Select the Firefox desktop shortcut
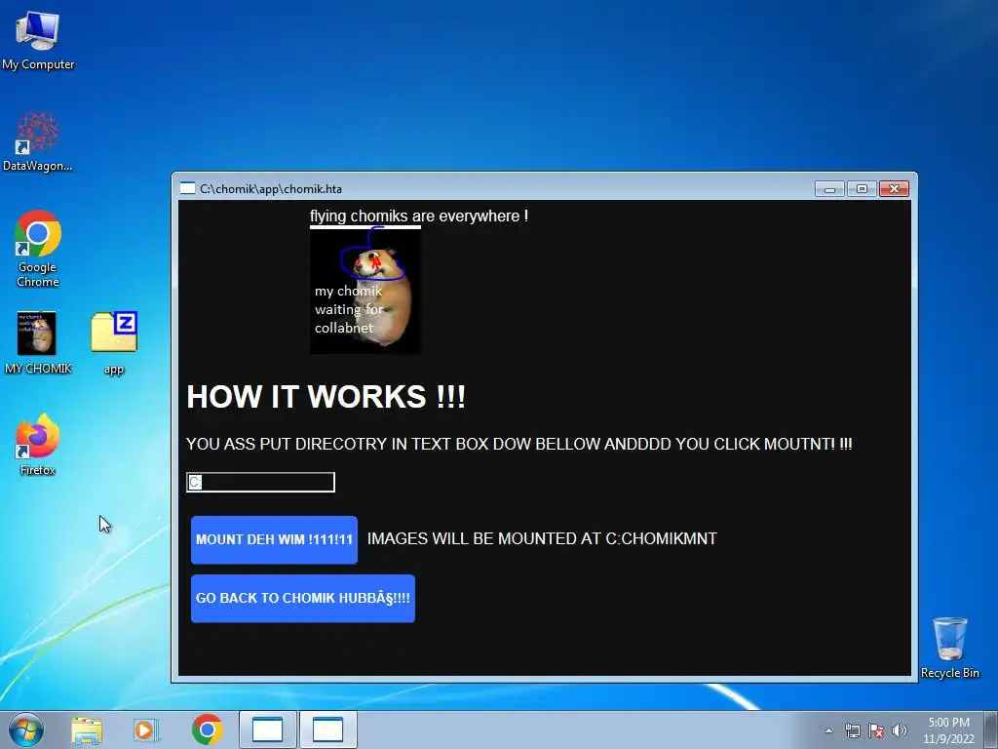998x749 pixels. pos(38,445)
